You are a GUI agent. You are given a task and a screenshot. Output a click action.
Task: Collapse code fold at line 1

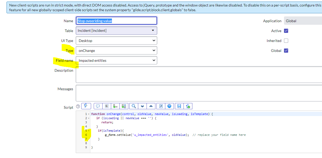click(x=89, y=114)
